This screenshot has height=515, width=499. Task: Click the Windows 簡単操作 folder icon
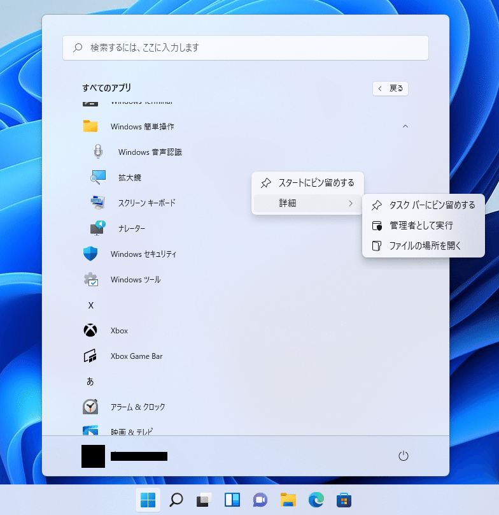pos(90,126)
